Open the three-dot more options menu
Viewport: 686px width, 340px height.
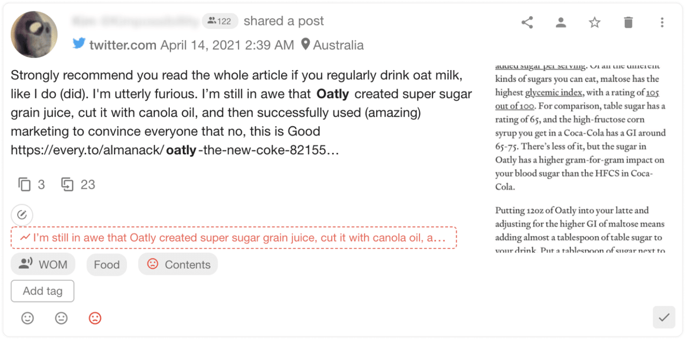click(662, 22)
